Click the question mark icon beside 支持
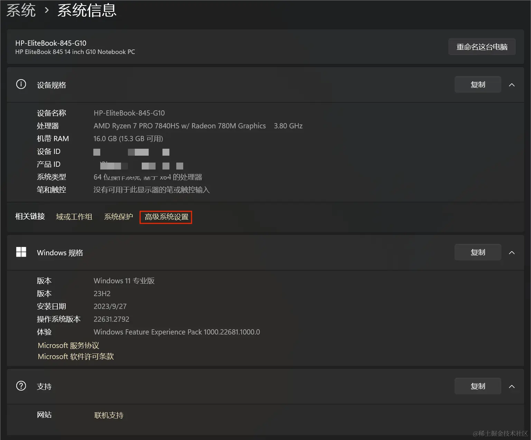Viewport: 531px width, 440px height. (21, 386)
